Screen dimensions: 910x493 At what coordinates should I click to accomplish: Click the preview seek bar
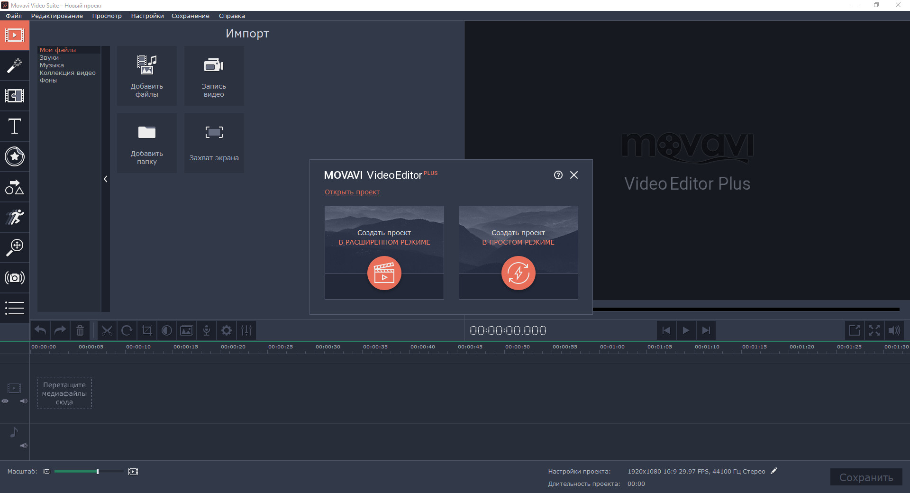pyautogui.click(x=746, y=309)
